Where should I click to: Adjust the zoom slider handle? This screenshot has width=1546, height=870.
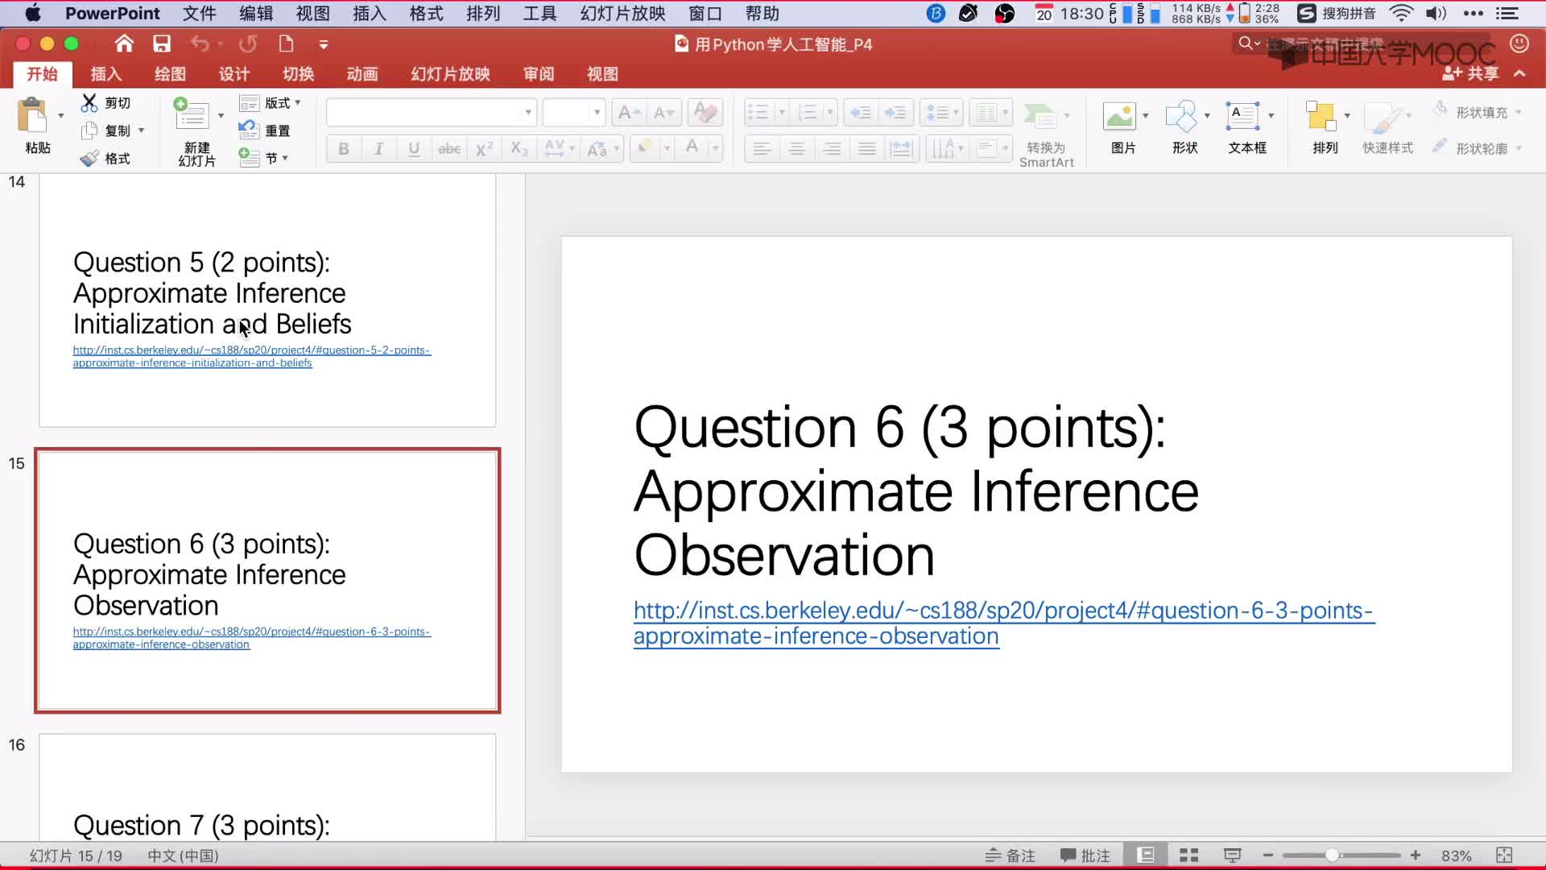(x=1333, y=855)
